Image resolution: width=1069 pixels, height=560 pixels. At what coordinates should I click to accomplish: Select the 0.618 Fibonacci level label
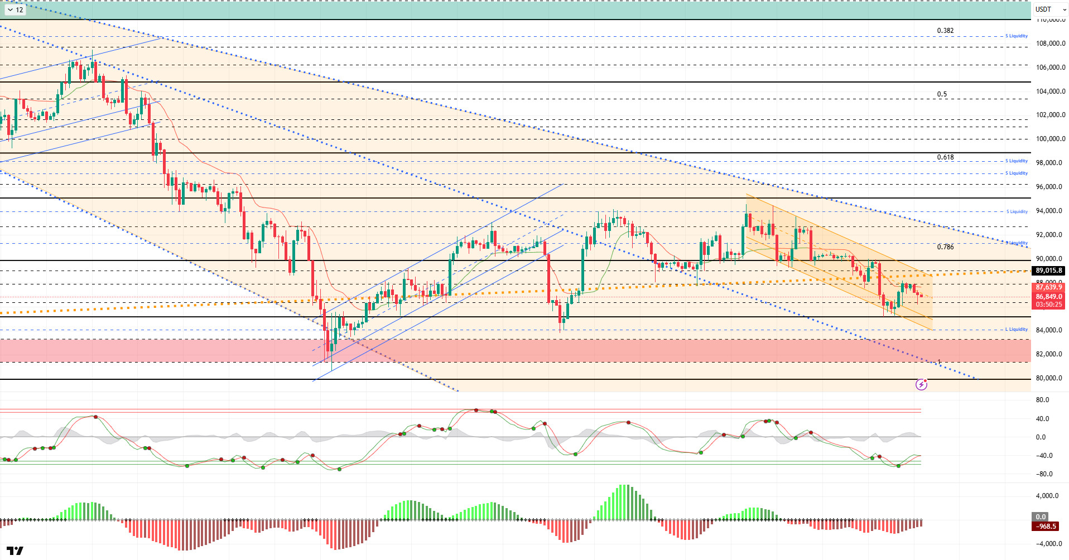(x=945, y=157)
